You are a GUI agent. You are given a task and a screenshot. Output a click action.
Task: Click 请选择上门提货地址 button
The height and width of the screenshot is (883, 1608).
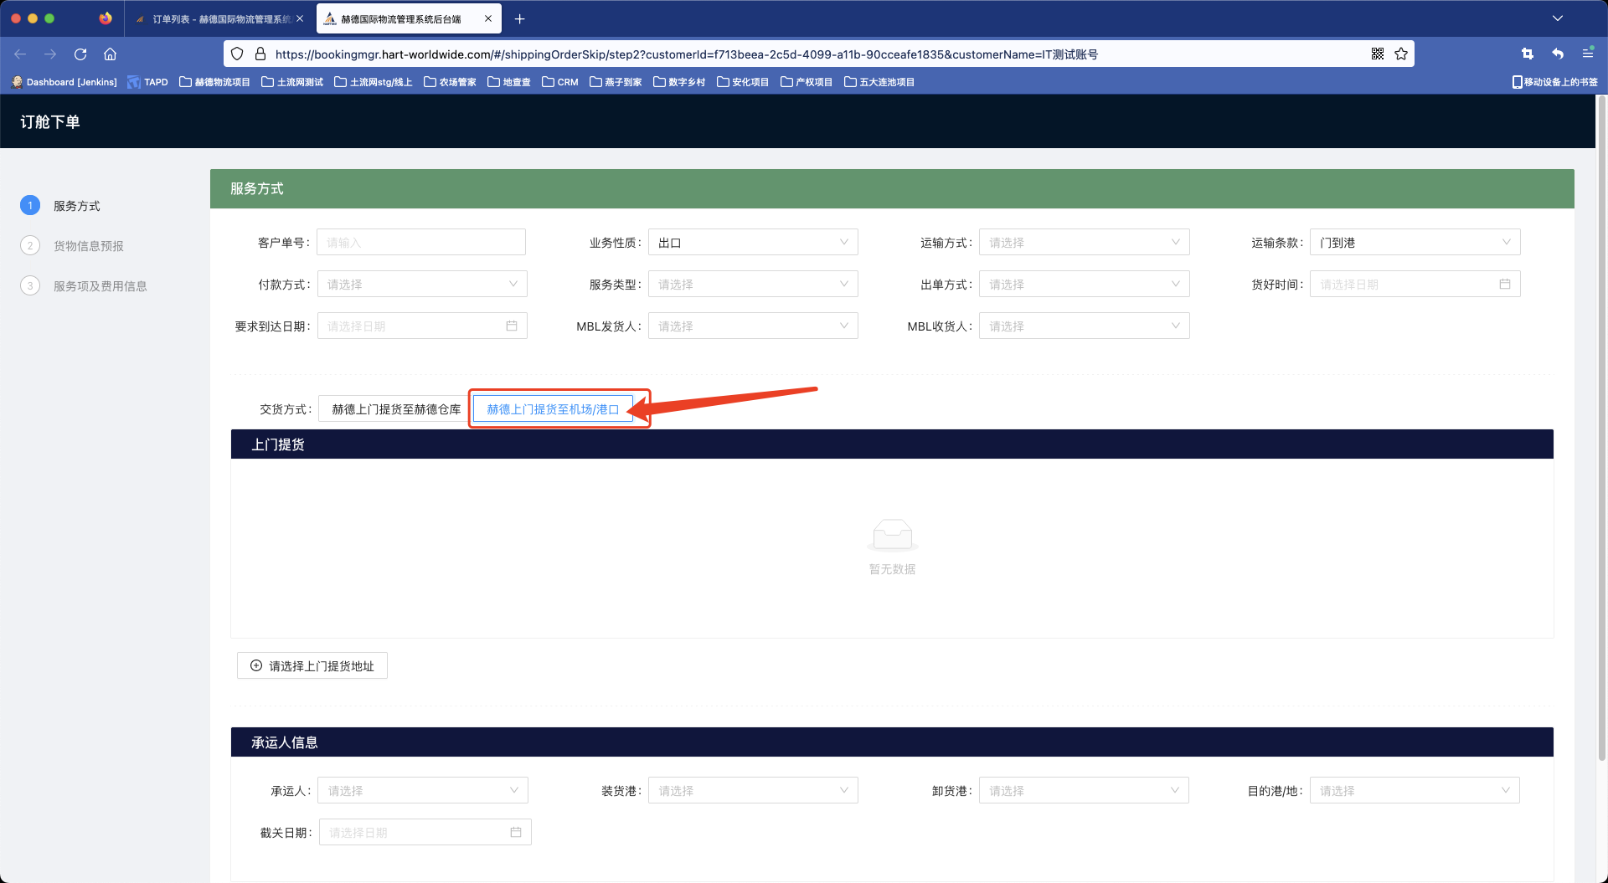point(312,666)
